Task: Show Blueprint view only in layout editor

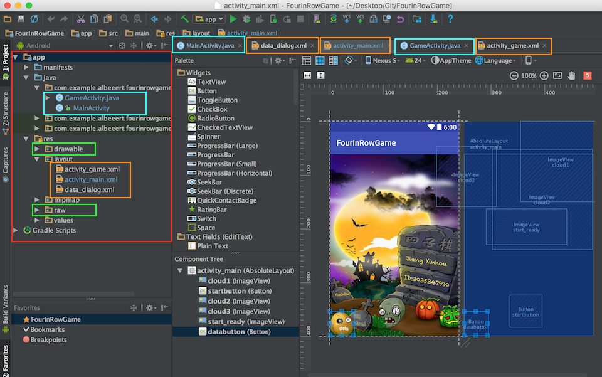Action: [320, 61]
